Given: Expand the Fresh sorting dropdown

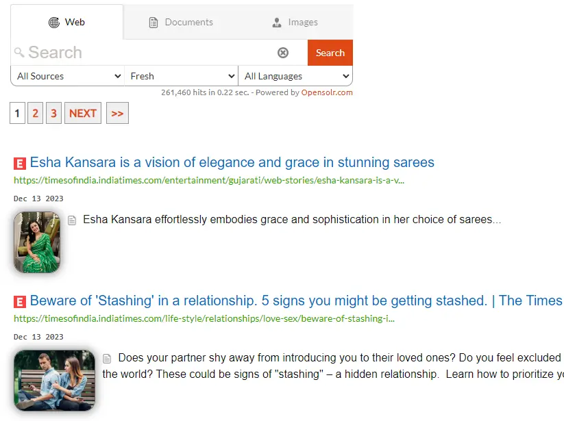Looking at the screenshot, I should click(x=182, y=76).
